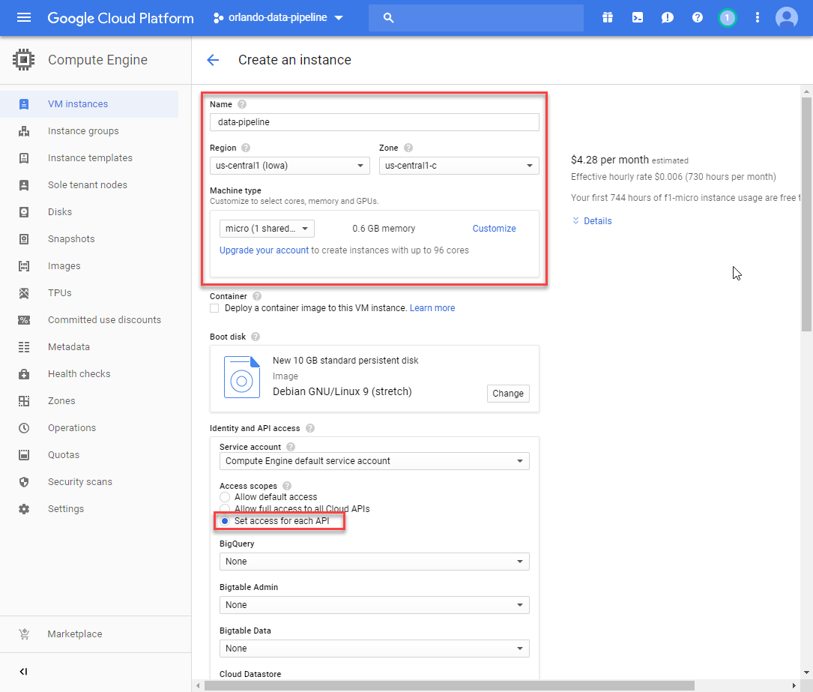
Task: Click the boot disk Change button
Action: coord(508,394)
